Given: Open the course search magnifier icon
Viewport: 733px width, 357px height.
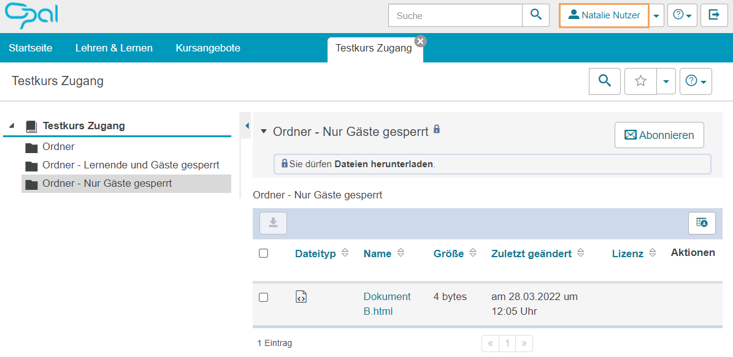Looking at the screenshot, I should (604, 81).
